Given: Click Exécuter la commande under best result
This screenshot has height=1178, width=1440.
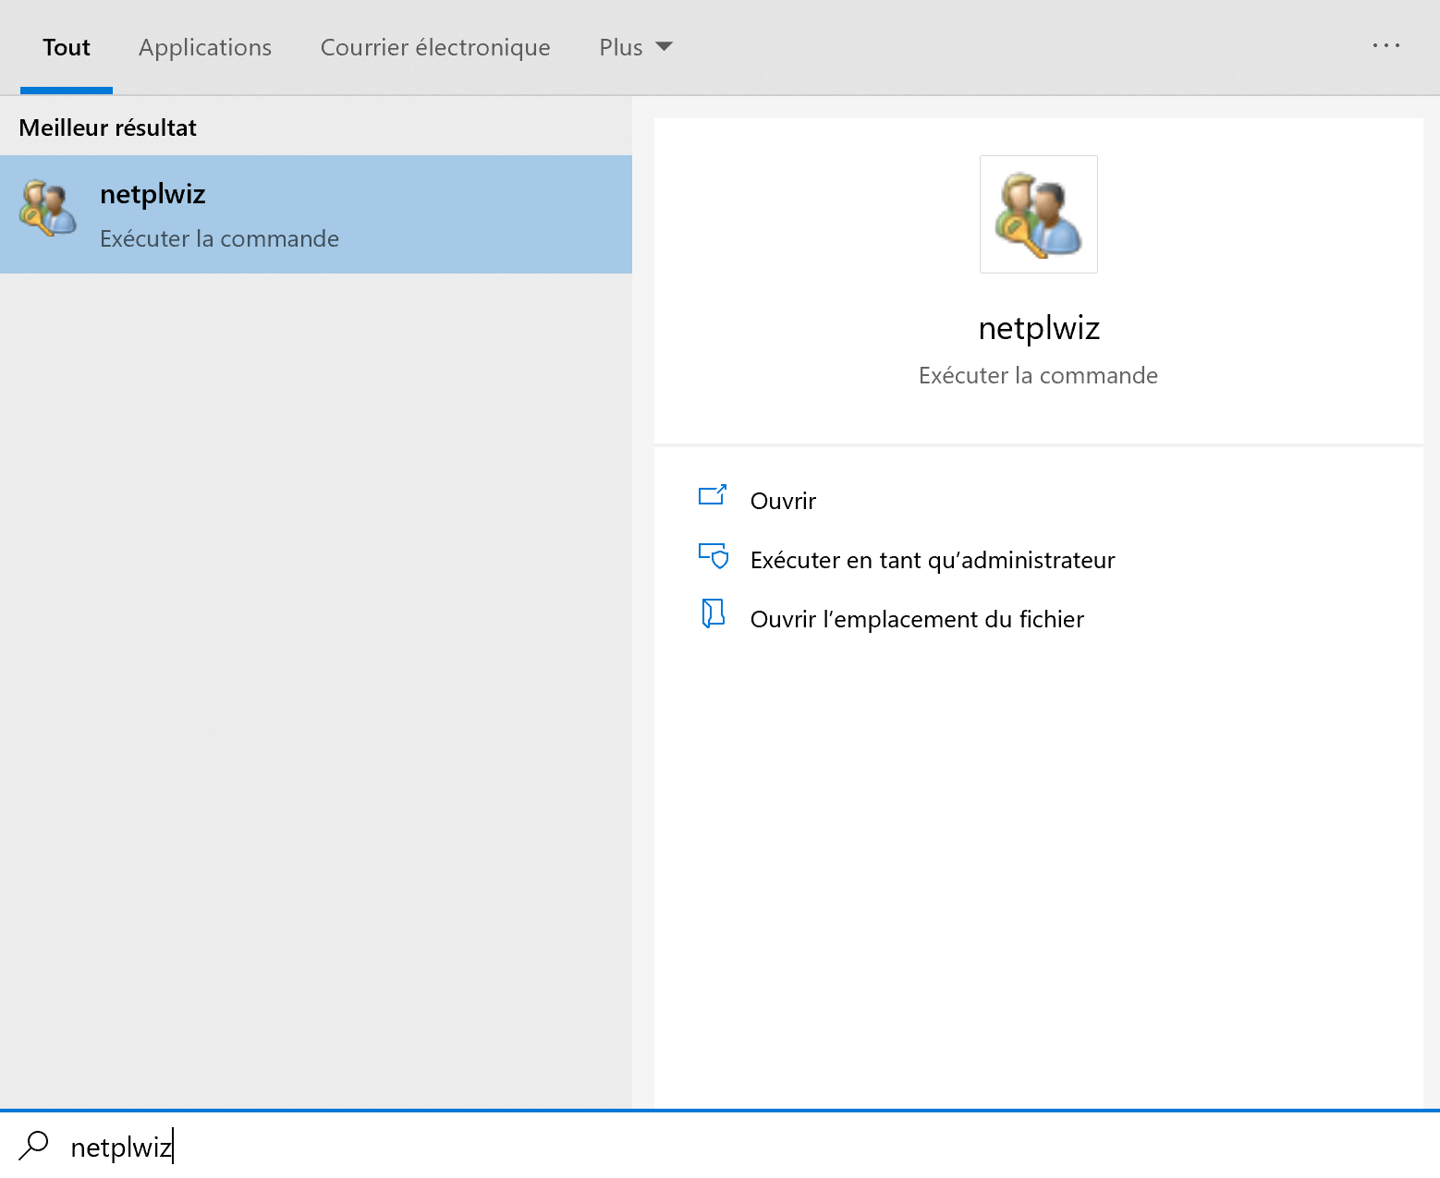Looking at the screenshot, I should [x=219, y=238].
